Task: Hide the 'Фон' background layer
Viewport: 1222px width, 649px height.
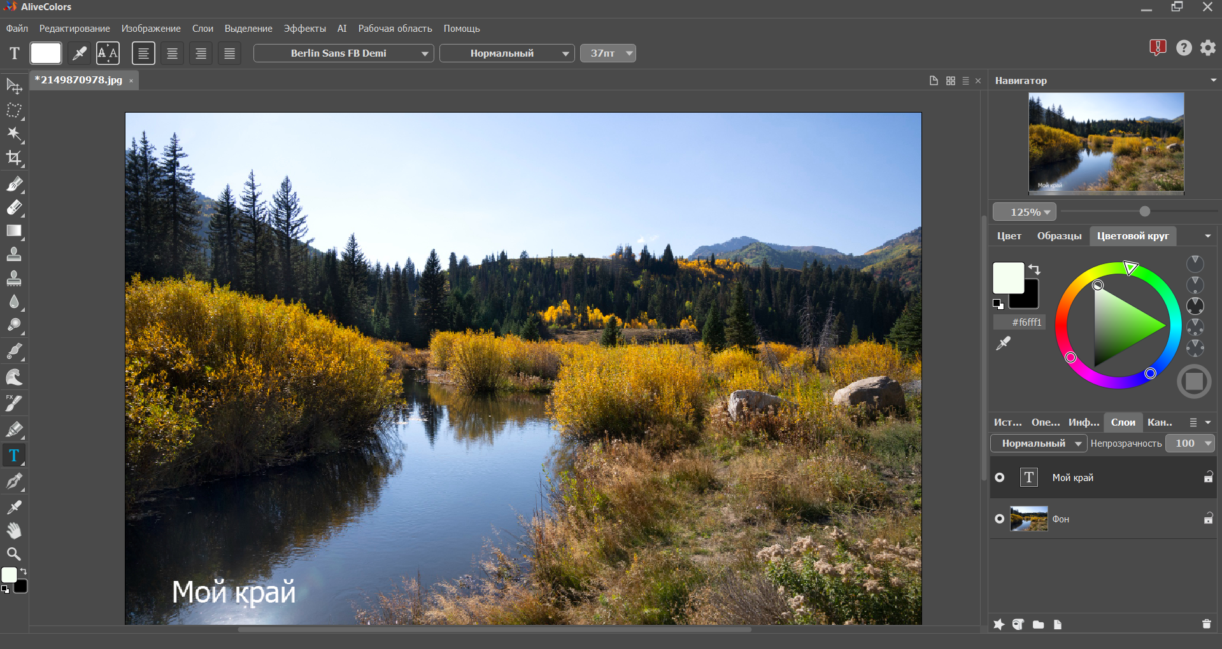Action: (x=1000, y=519)
